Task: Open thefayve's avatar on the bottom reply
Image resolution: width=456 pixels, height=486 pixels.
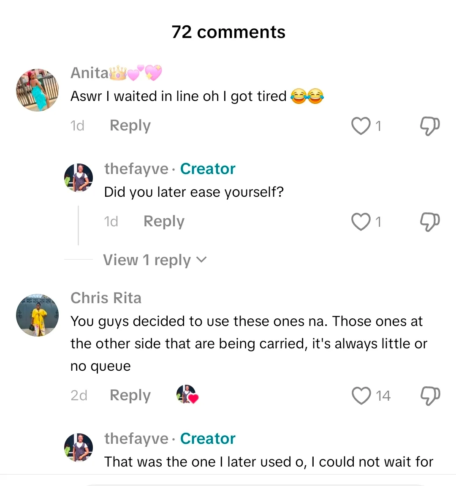Action: pos(79,447)
